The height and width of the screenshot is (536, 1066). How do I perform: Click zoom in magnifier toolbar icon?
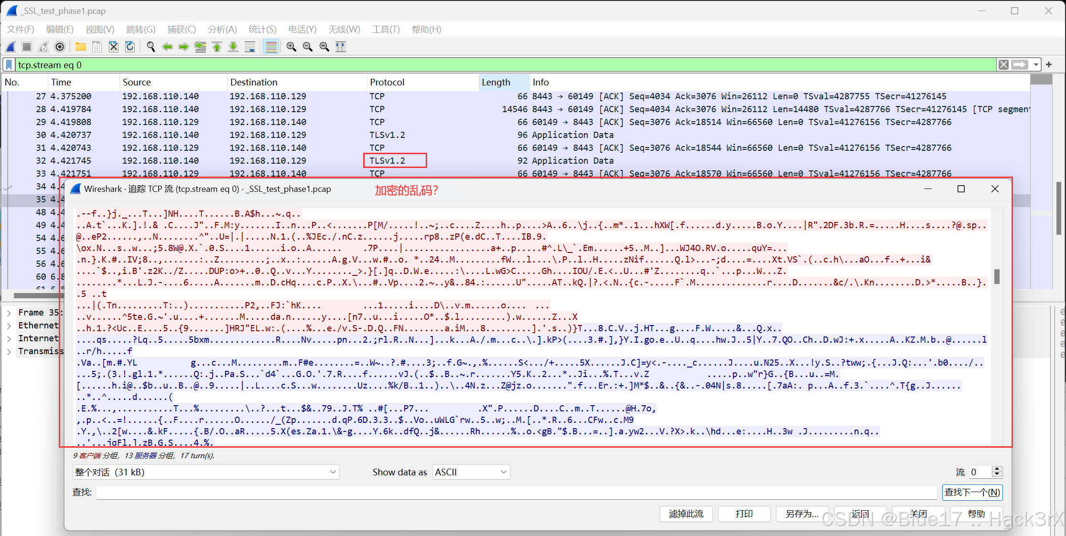291,47
